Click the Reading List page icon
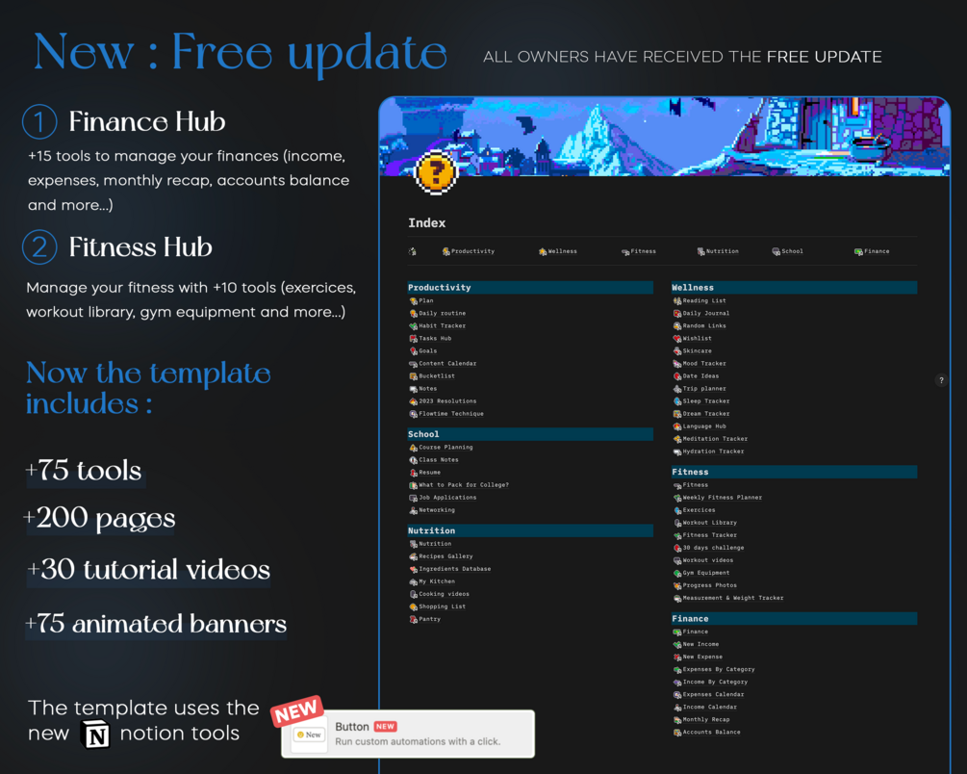The width and height of the screenshot is (967, 774). point(677,301)
